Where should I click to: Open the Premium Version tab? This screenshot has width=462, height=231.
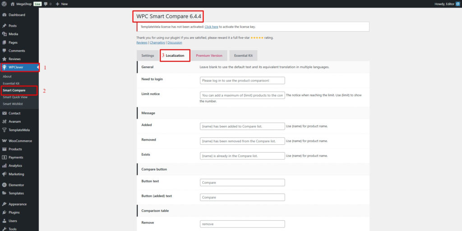point(209,55)
